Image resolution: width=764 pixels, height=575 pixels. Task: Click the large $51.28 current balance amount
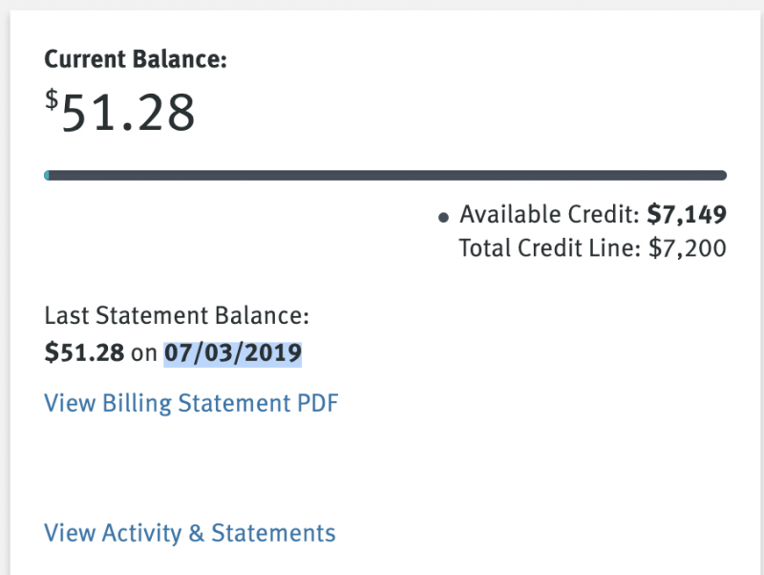[x=125, y=114]
